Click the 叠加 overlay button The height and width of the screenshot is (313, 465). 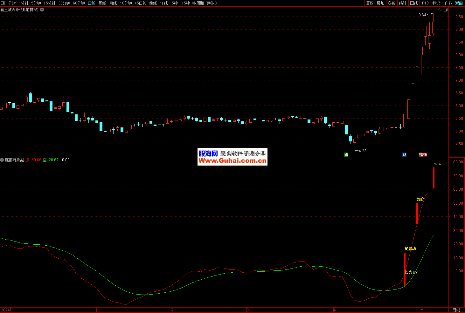[381, 3]
